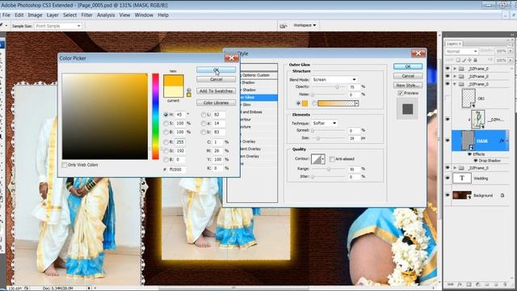
Task: Select the S saturation radio button
Action: [166, 124]
